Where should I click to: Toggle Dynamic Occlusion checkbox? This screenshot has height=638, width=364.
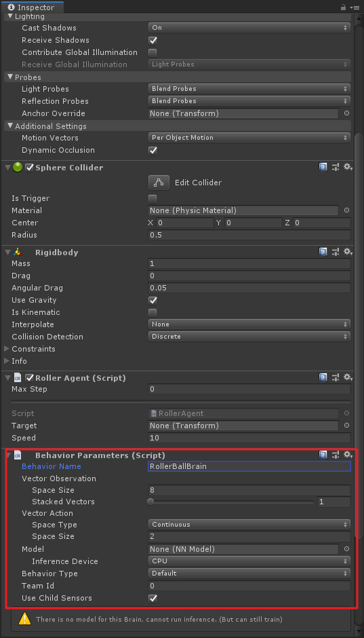point(153,150)
